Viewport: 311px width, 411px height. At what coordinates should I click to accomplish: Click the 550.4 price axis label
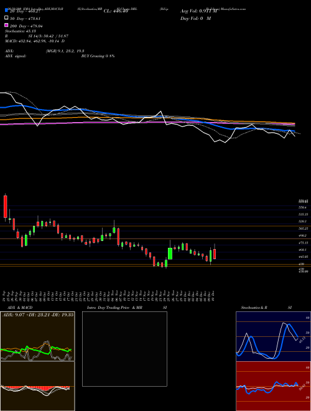pos(303,207)
